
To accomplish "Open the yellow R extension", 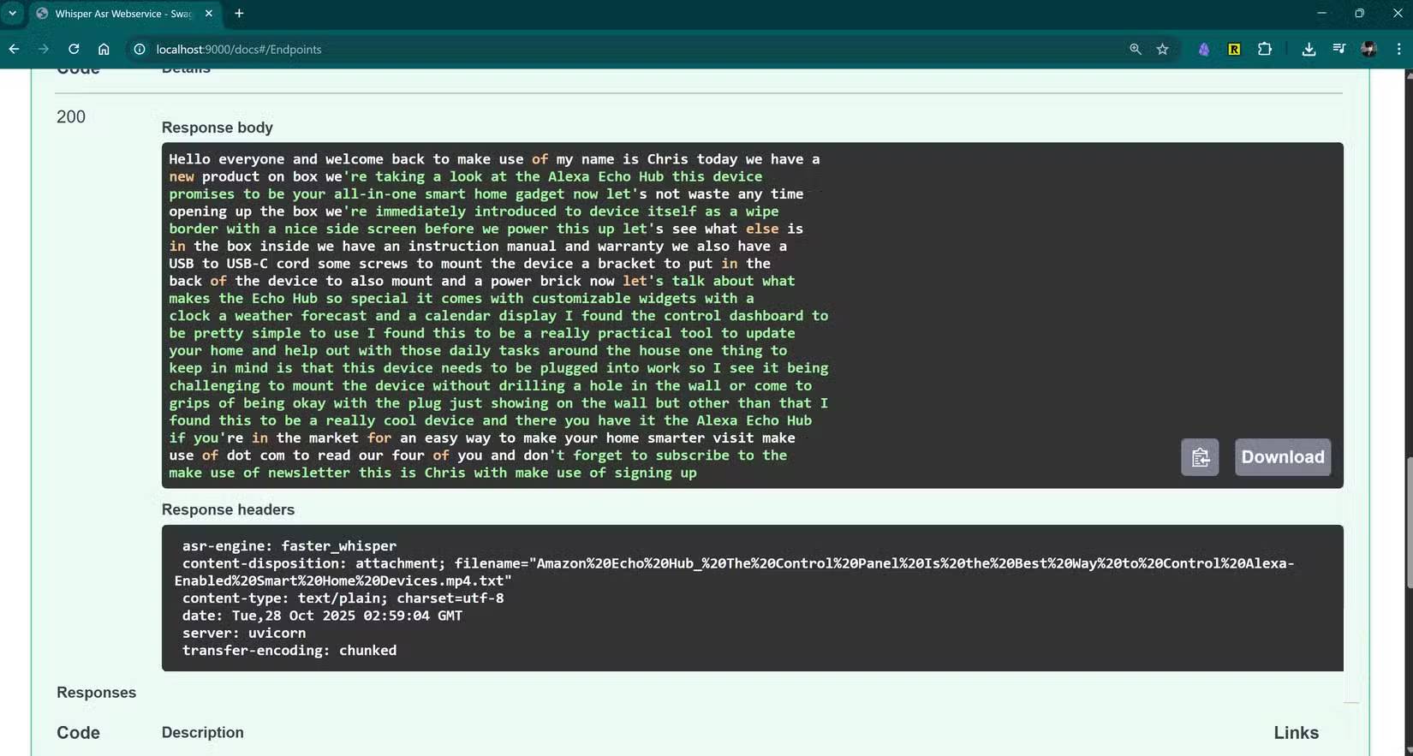I will (x=1234, y=50).
